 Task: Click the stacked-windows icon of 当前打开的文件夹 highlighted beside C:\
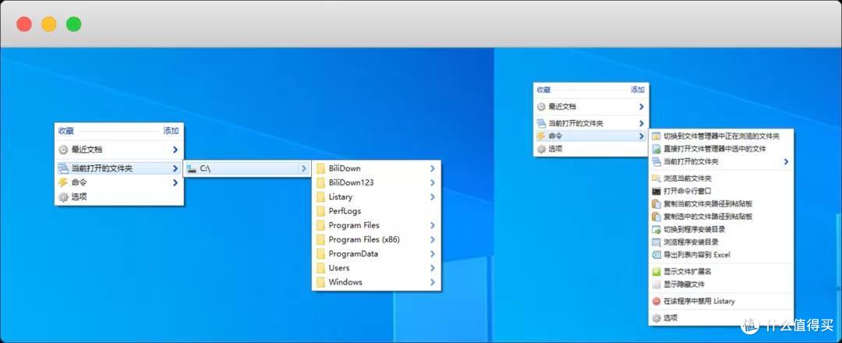point(63,168)
